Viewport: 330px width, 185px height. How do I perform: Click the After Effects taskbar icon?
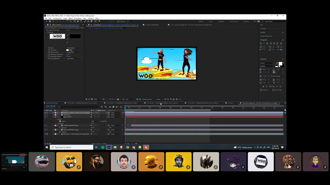point(109,147)
